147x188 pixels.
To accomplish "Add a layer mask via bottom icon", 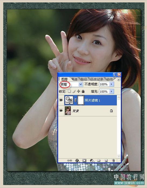I will (x=84, y=161).
